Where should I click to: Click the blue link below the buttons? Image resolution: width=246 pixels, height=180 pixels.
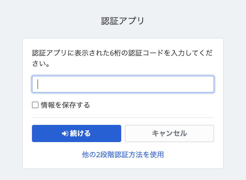[x=123, y=155]
